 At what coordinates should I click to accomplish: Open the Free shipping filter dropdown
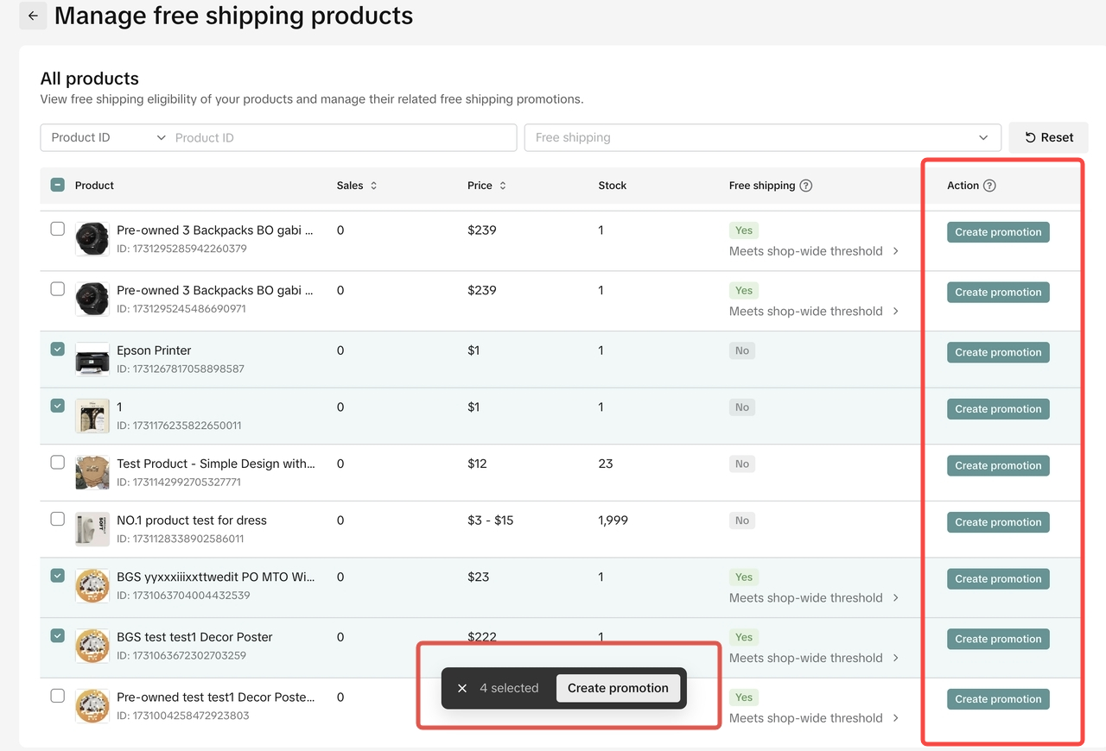pyautogui.click(x=762, y=137)
